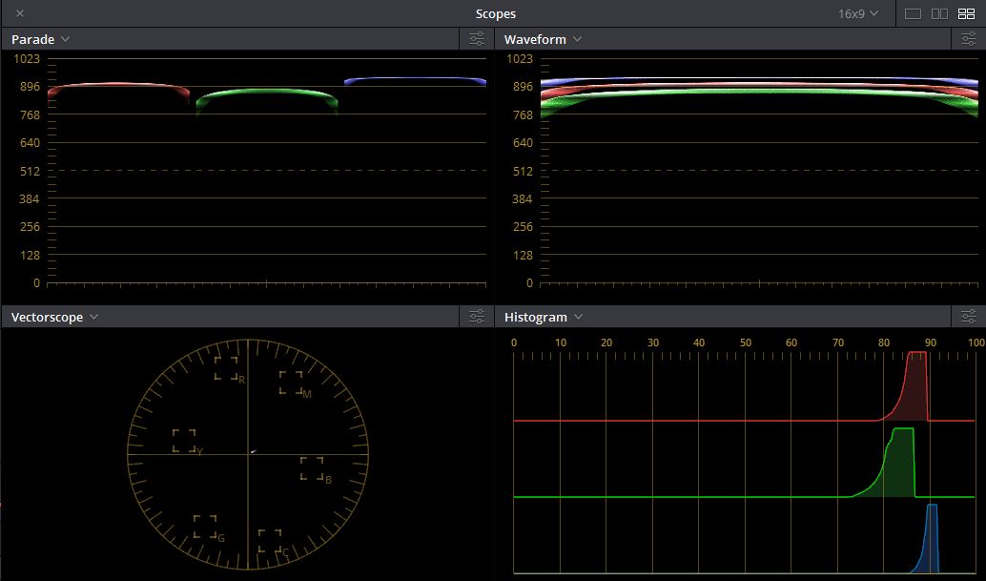The image size is (986, 581).
Task: Click the 10 label on the histogram axis
Action: point(561,342)
